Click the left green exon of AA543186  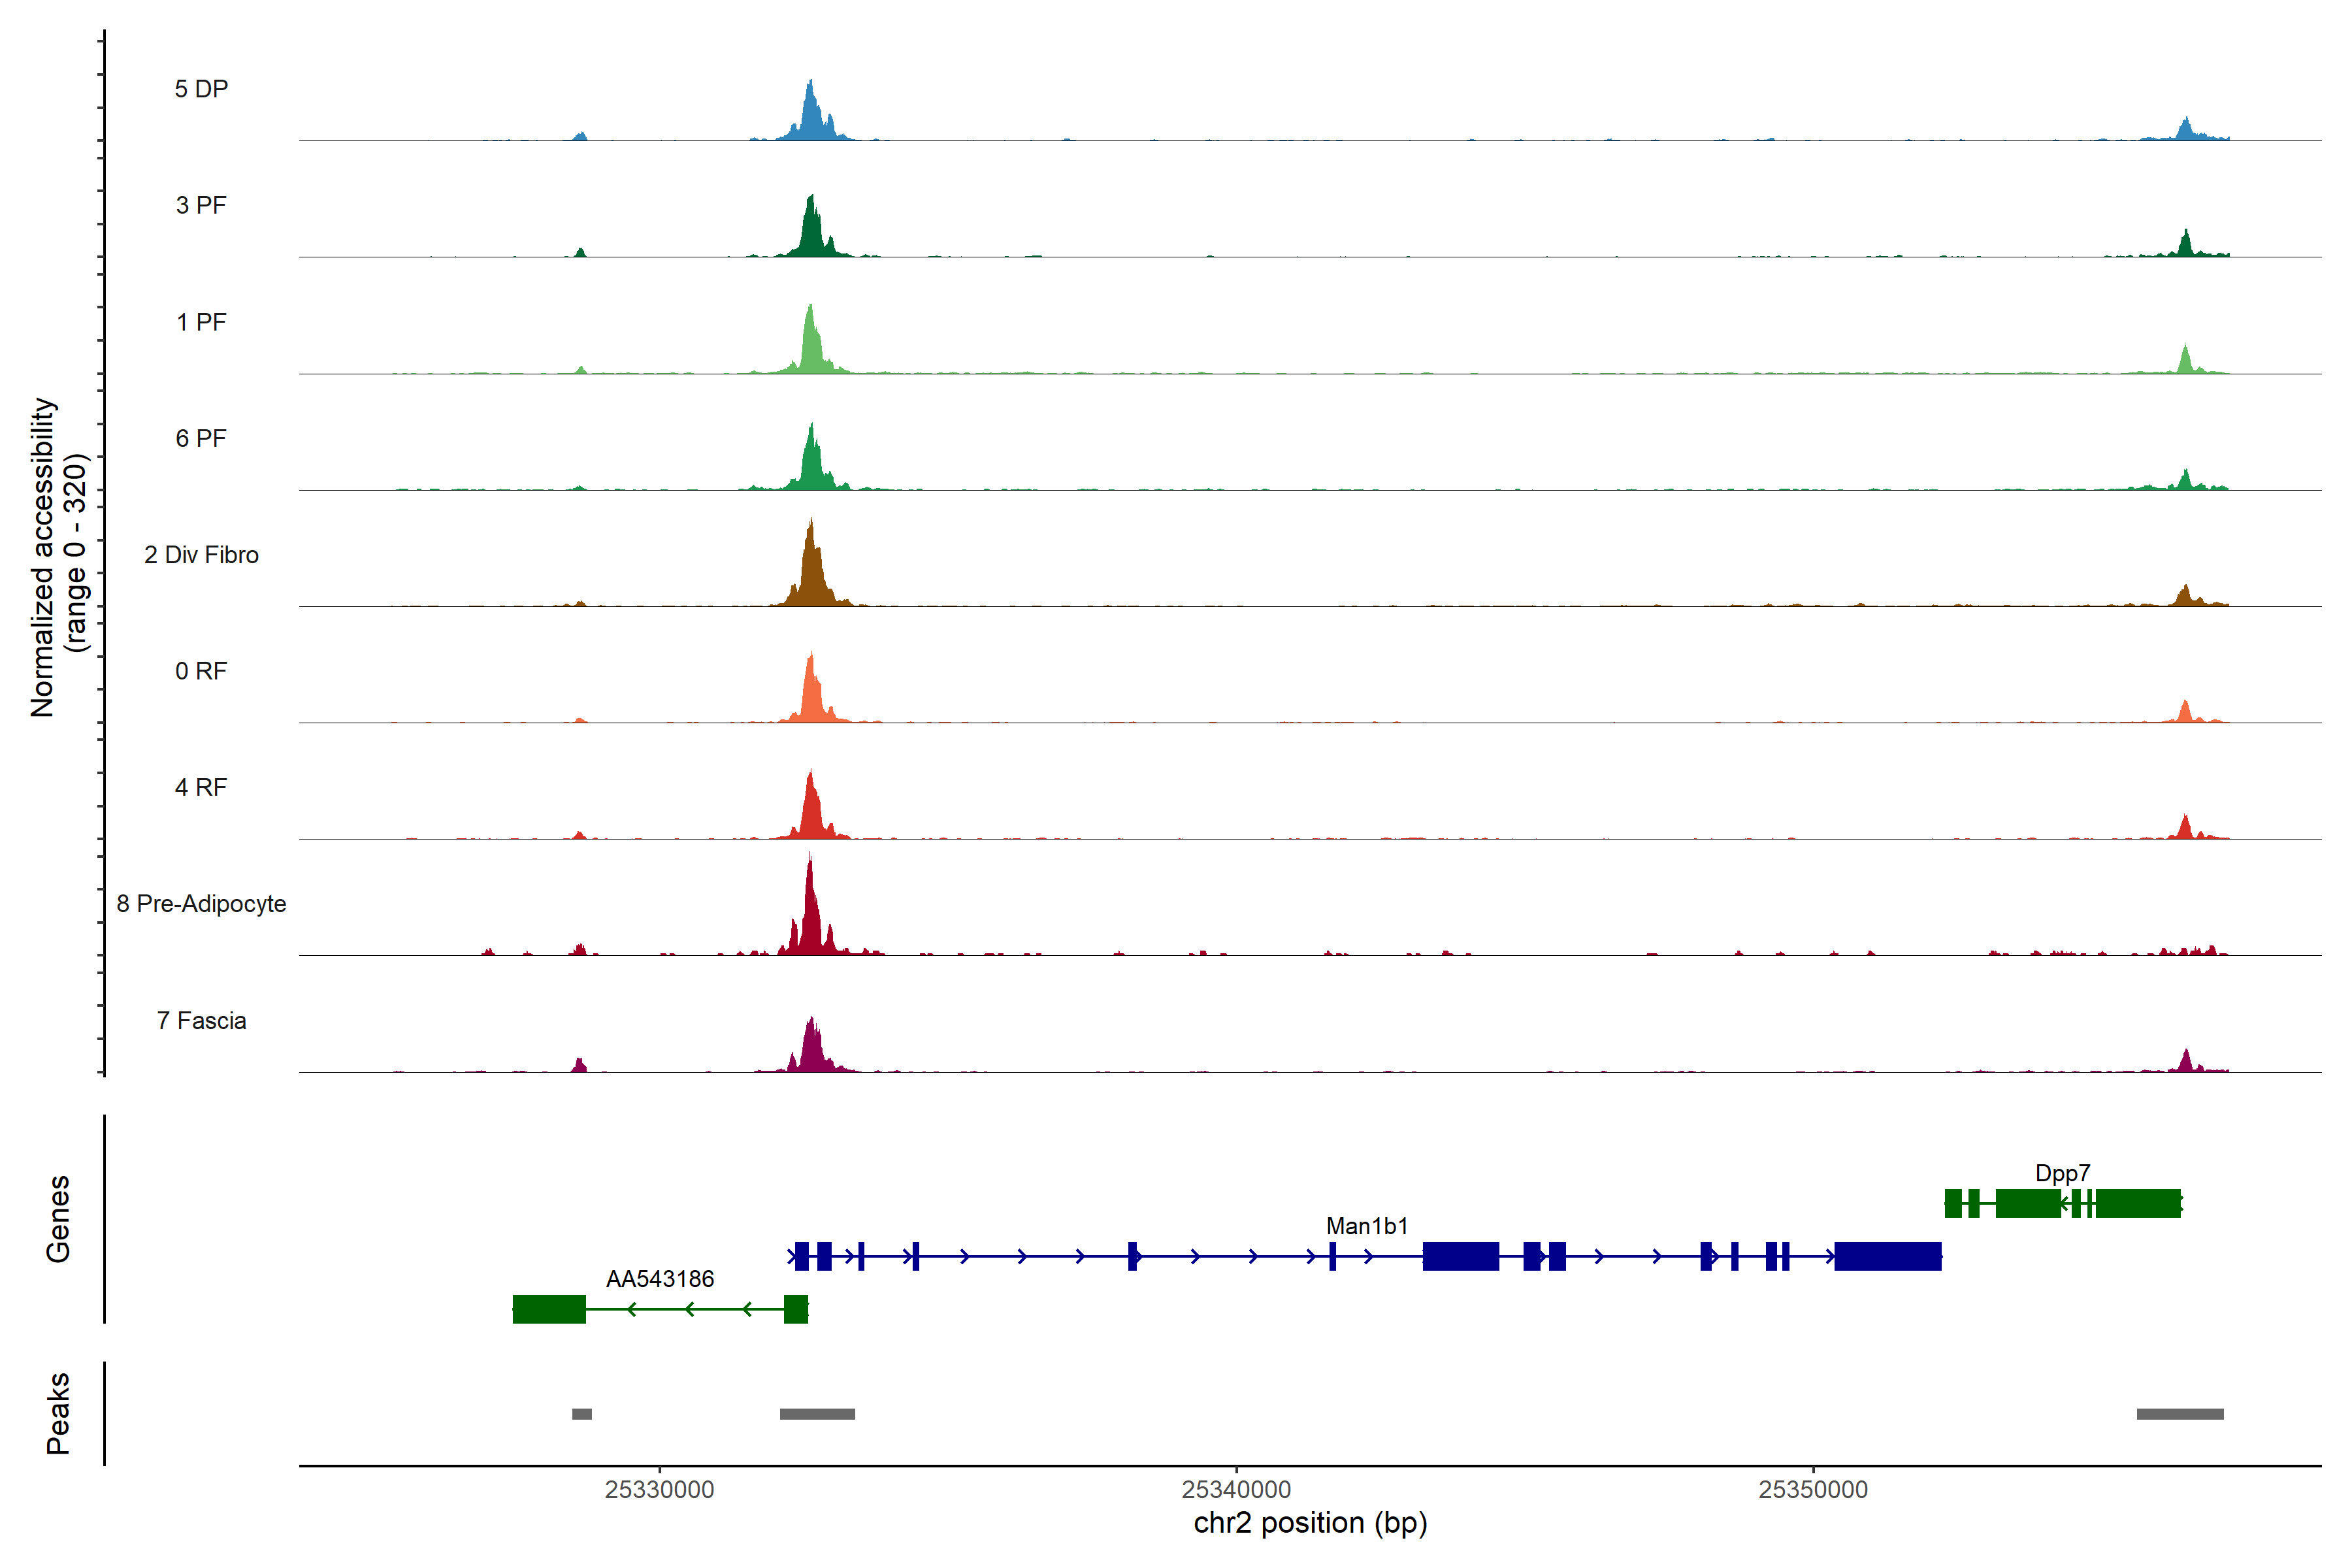click(549, 1309)
